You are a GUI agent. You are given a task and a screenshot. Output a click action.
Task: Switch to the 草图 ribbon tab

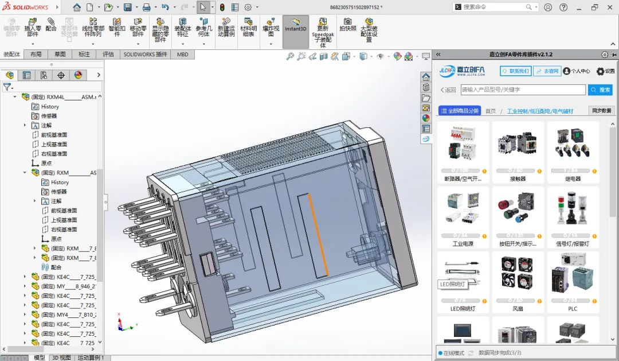(x=60, y=54)
